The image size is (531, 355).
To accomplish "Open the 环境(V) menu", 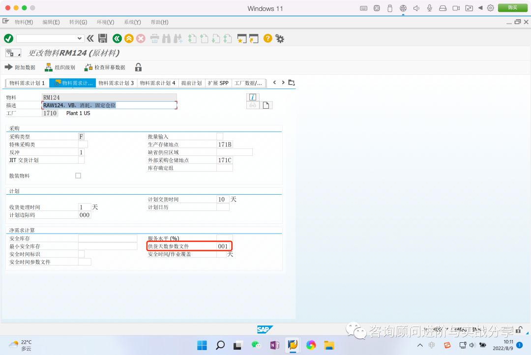I will point(105,22).
